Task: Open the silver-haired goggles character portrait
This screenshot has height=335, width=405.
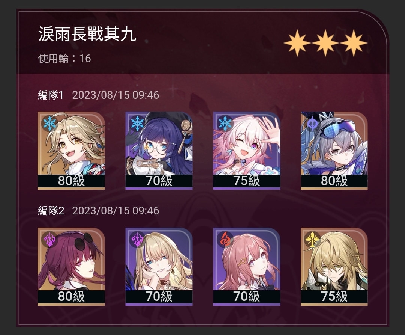Action: (x=334, y=151)
